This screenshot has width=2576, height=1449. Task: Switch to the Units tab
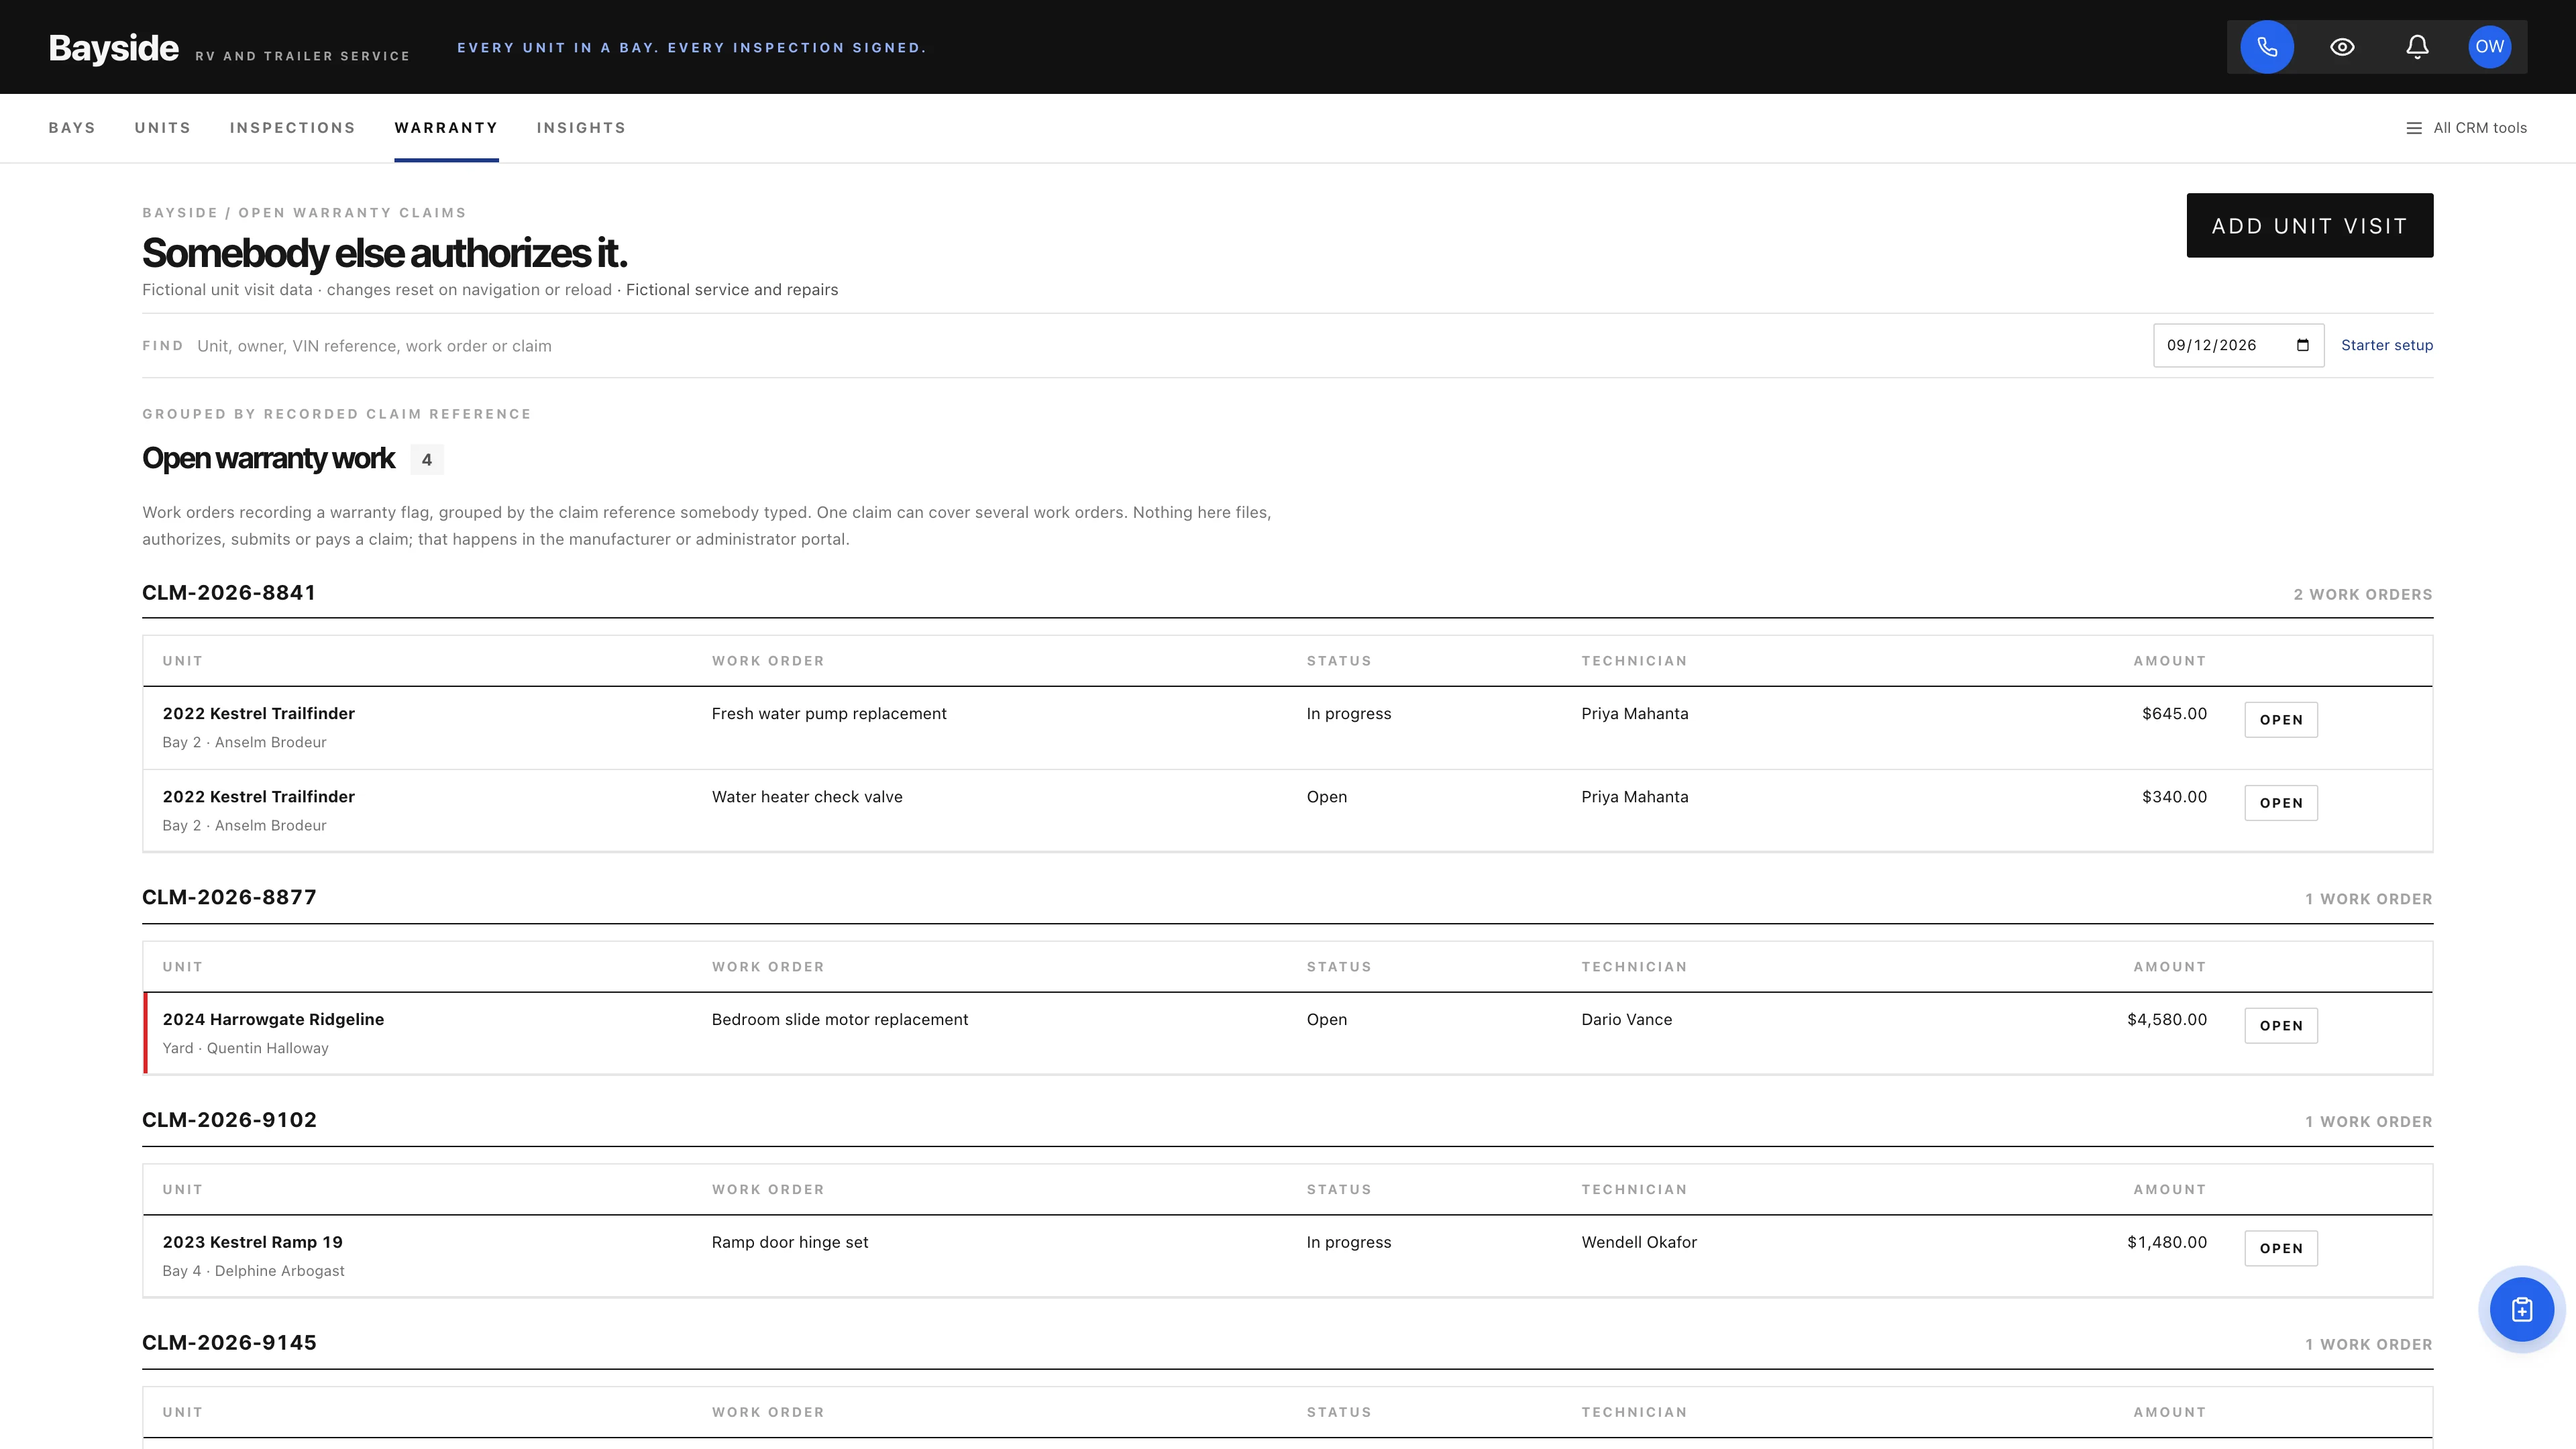point(163,128)
